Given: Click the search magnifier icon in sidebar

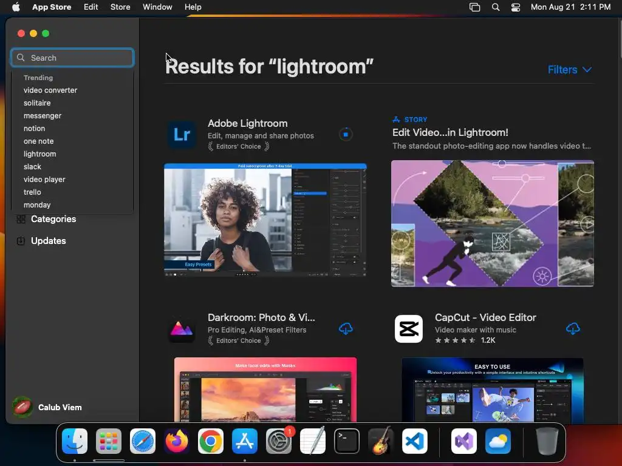Looking at the screenshot, I should click(21, 58).
